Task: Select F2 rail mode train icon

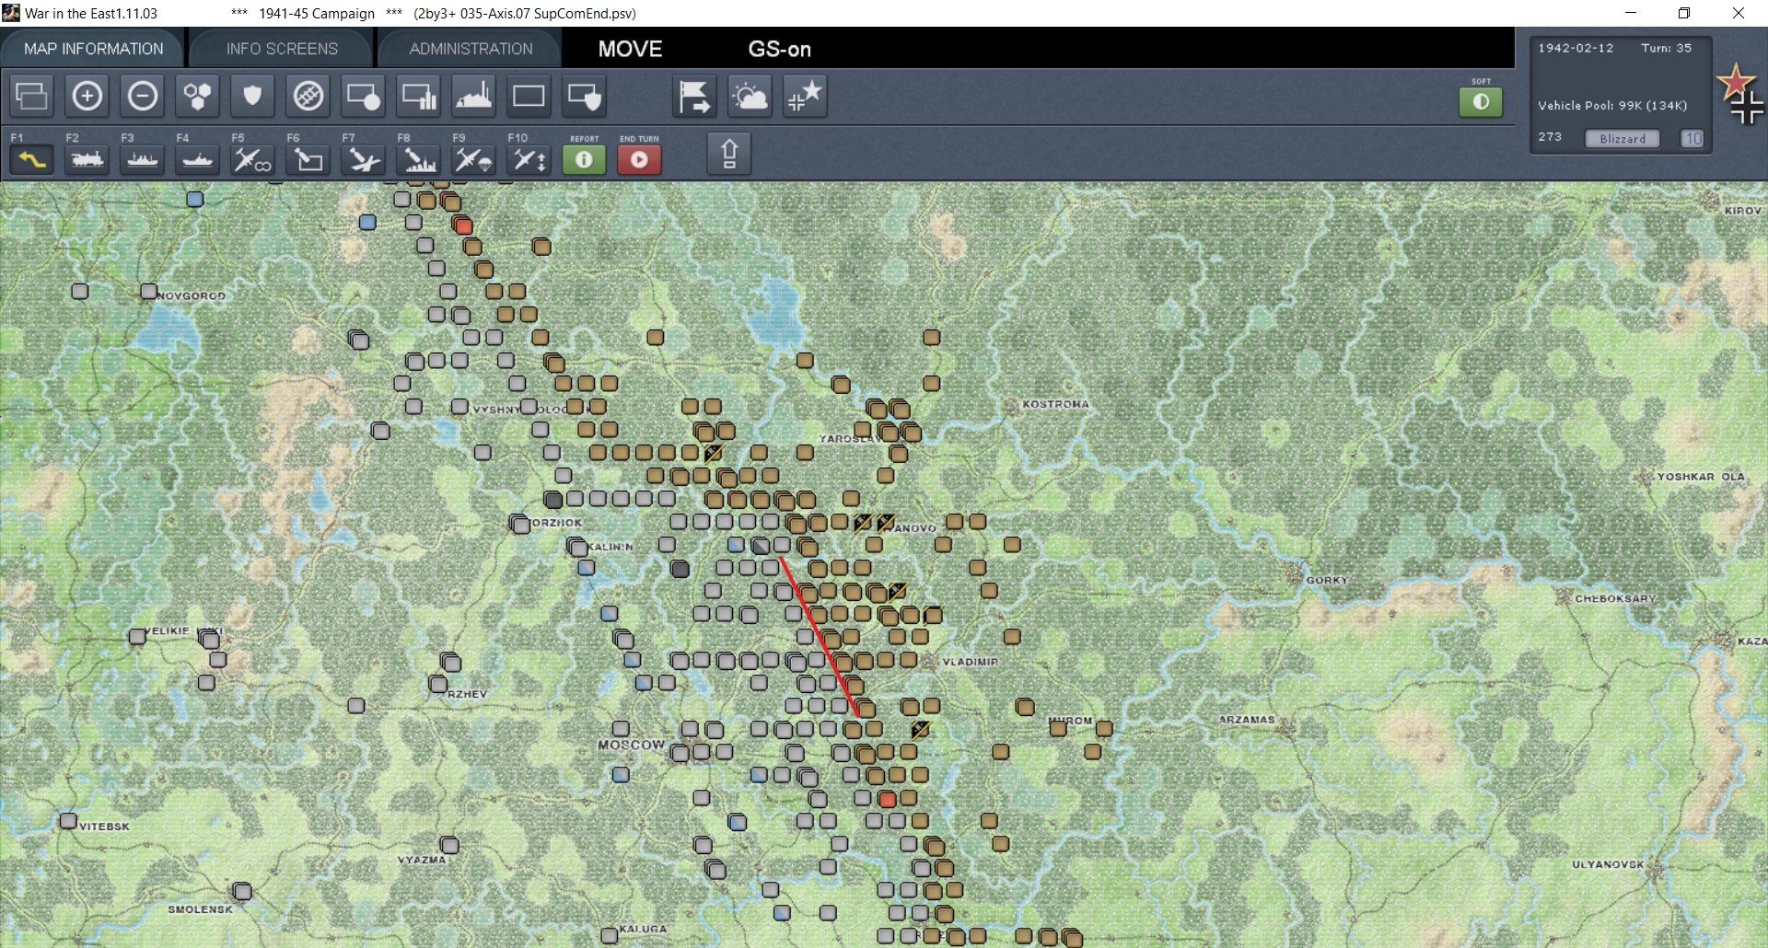Action: click(87, 159)
